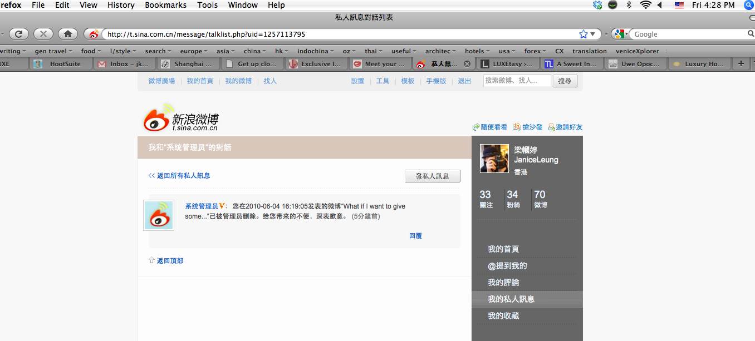Open the History menu
Screen dimensions: 755x341
click(x=121, y=5)
